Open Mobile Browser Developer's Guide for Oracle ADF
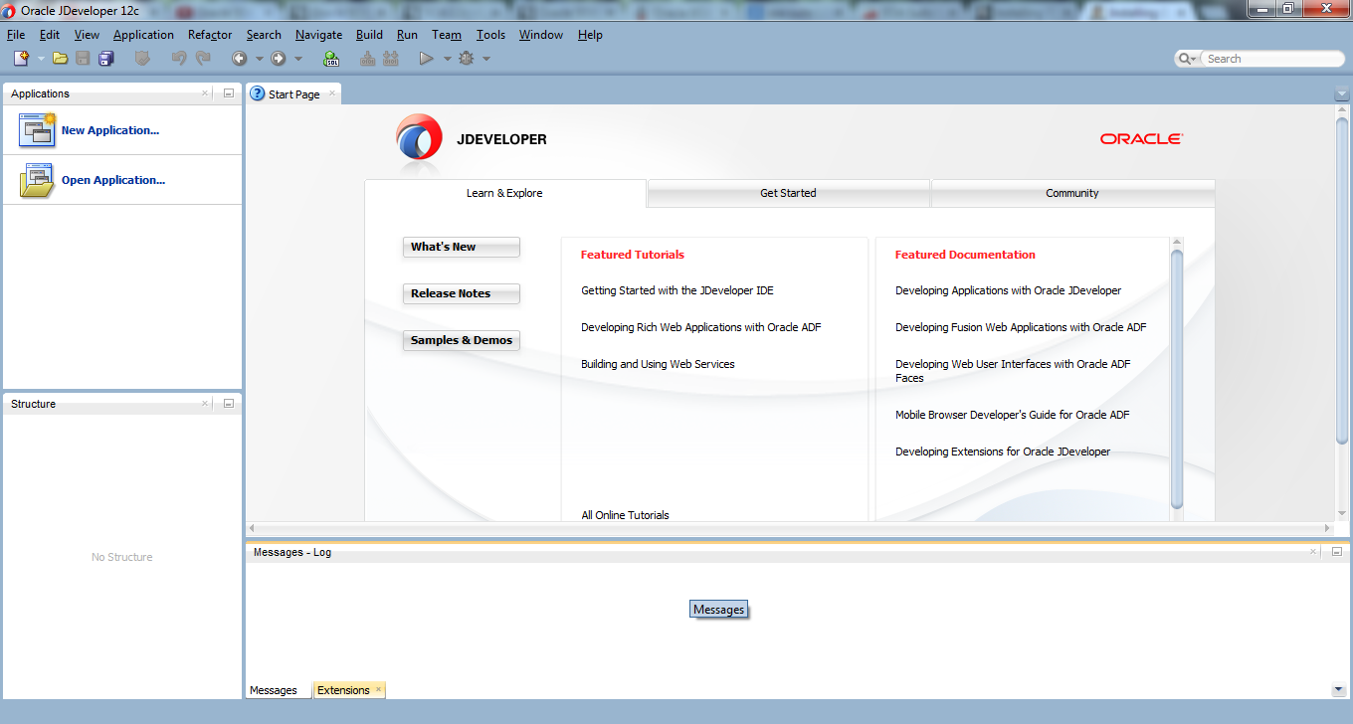The image size is (1353, 724). coord(1013,415)
